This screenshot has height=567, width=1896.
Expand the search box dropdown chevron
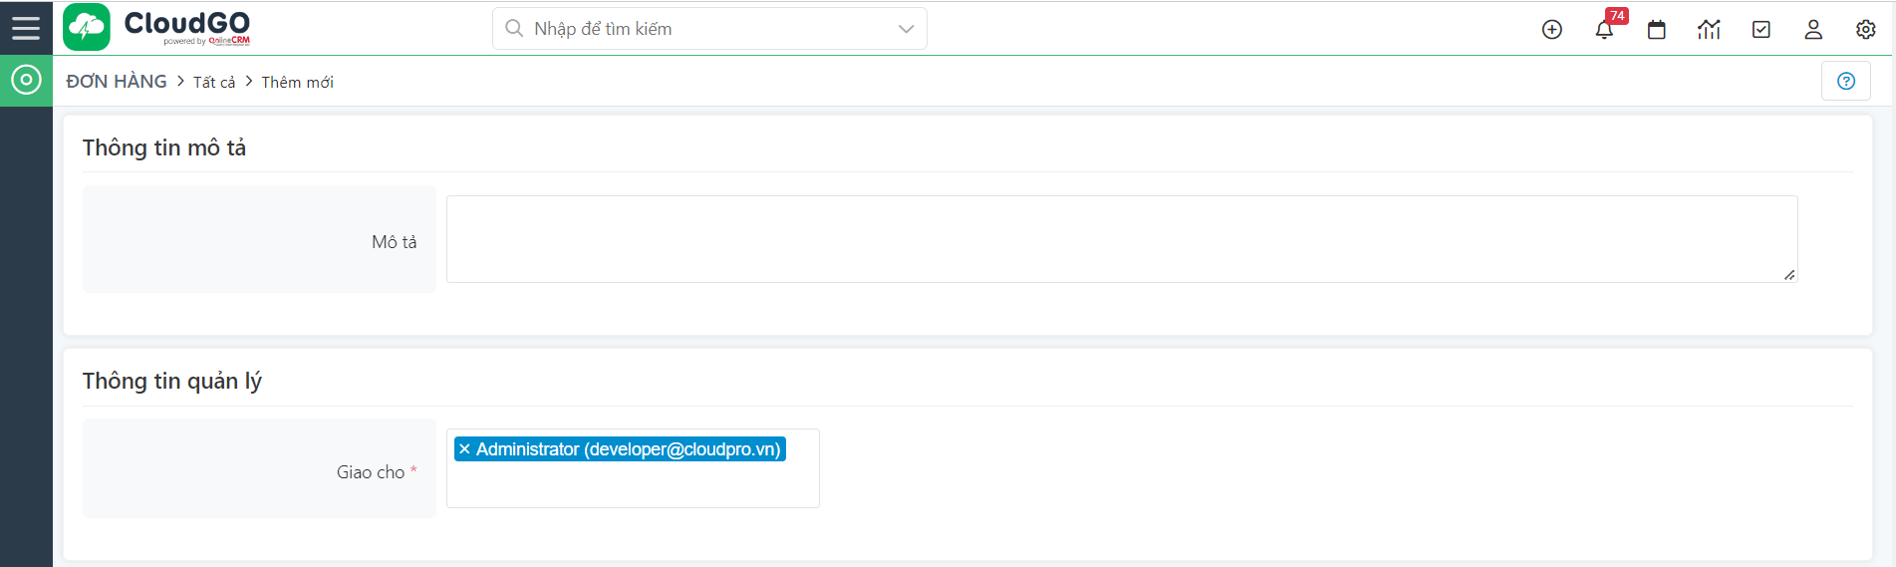point(906,29)
